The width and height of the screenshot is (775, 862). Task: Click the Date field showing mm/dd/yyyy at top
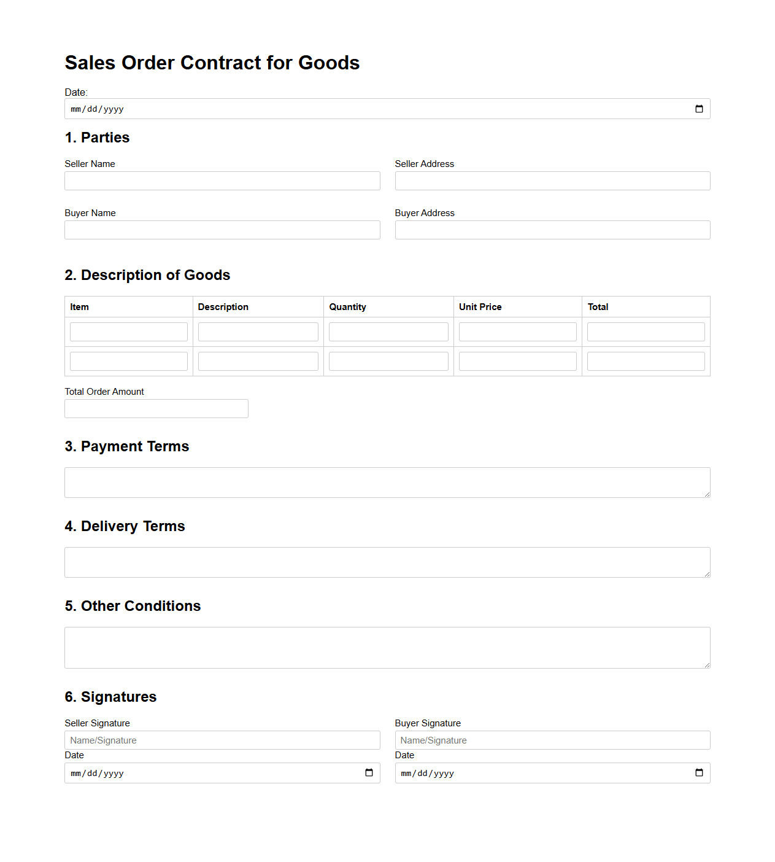pos(245,109)
